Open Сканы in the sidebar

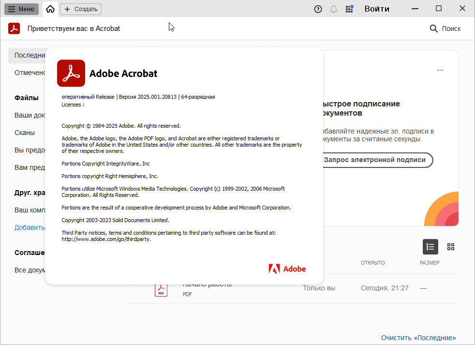[25, 133]
